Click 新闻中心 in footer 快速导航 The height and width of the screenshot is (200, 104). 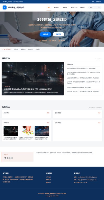[48, 182]
